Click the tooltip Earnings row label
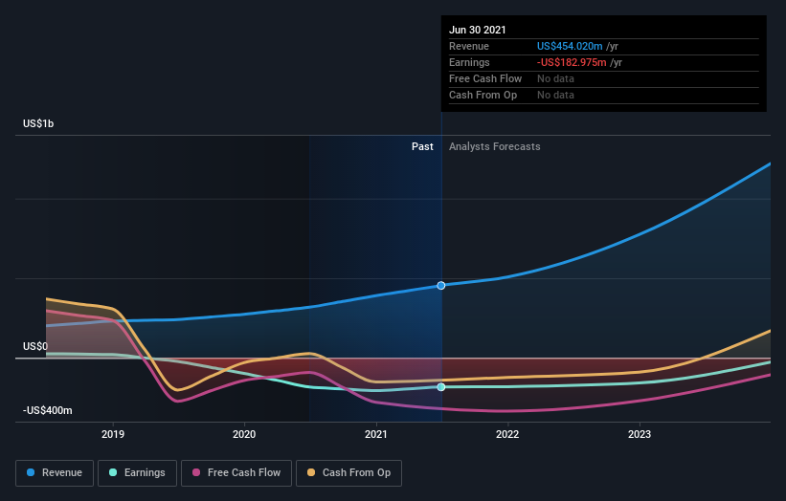Viewport: 786px width, 501px height. (x=469, y=62)
